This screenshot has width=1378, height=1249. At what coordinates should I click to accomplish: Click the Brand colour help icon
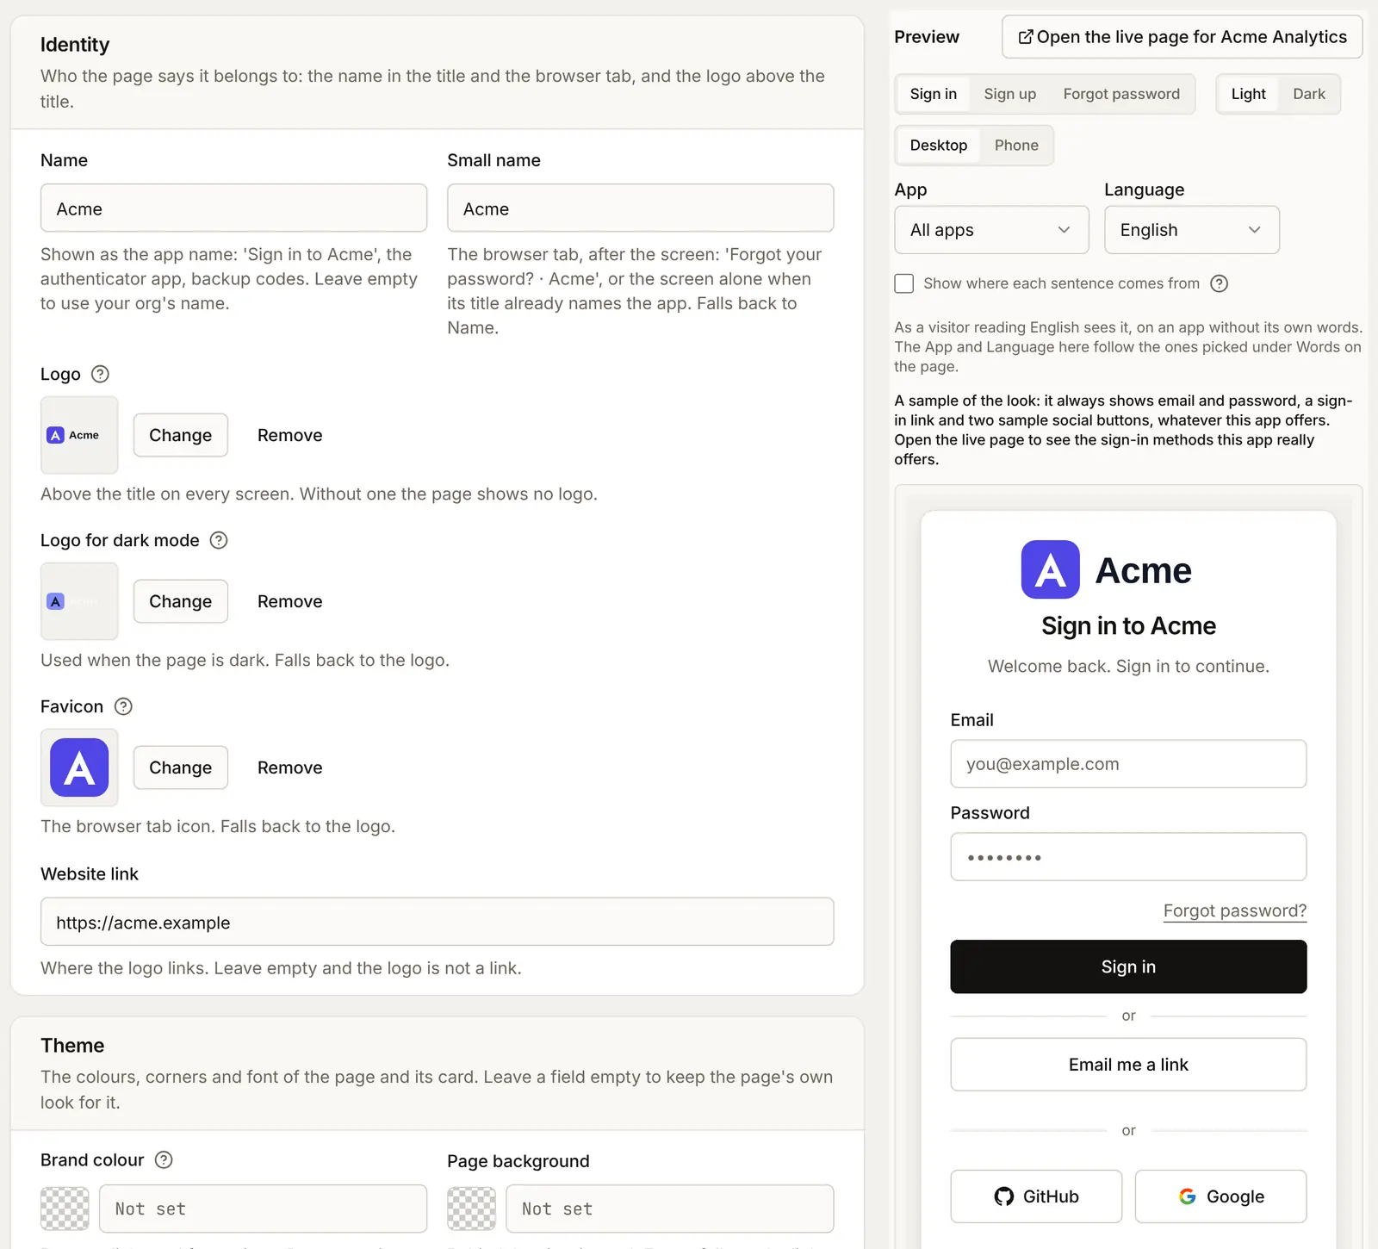[164, 1159]
